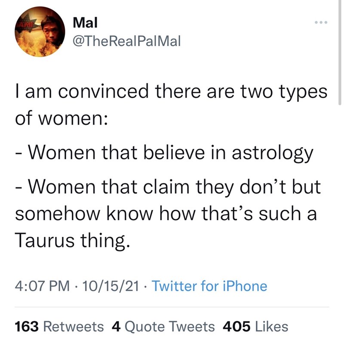Click the line 'I am convinced there are two types'

coord(165,93)
